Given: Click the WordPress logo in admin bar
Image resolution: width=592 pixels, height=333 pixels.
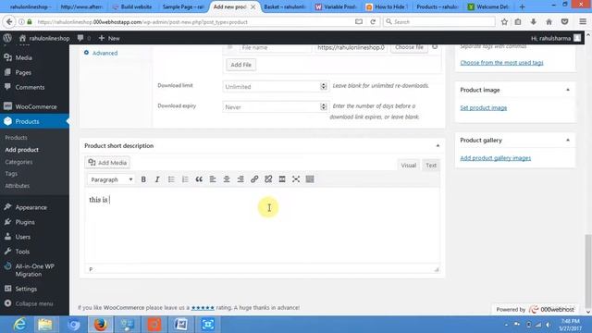Looking at the screenshot, I should coord(7,38).
